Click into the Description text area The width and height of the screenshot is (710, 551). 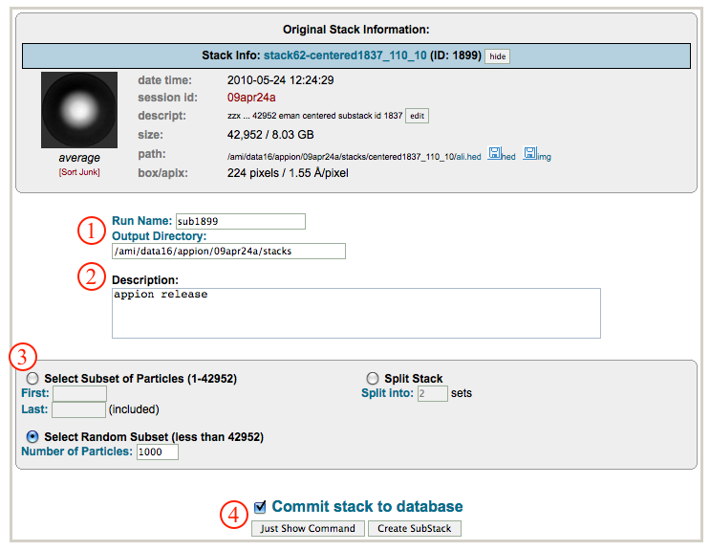click(355, 313)
